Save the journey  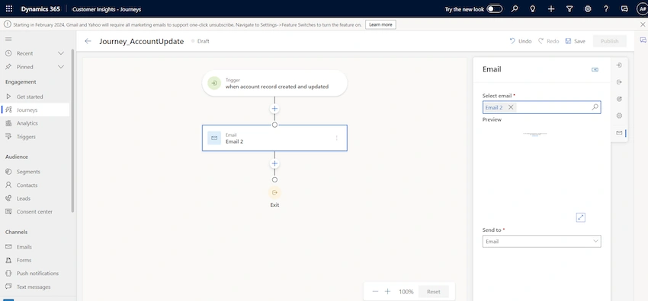(576, 41)
